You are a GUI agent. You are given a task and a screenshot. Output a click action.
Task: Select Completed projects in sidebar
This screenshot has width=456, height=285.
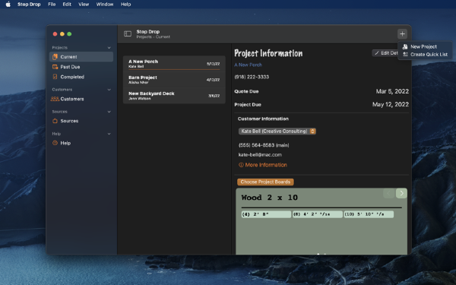[81, 77]
